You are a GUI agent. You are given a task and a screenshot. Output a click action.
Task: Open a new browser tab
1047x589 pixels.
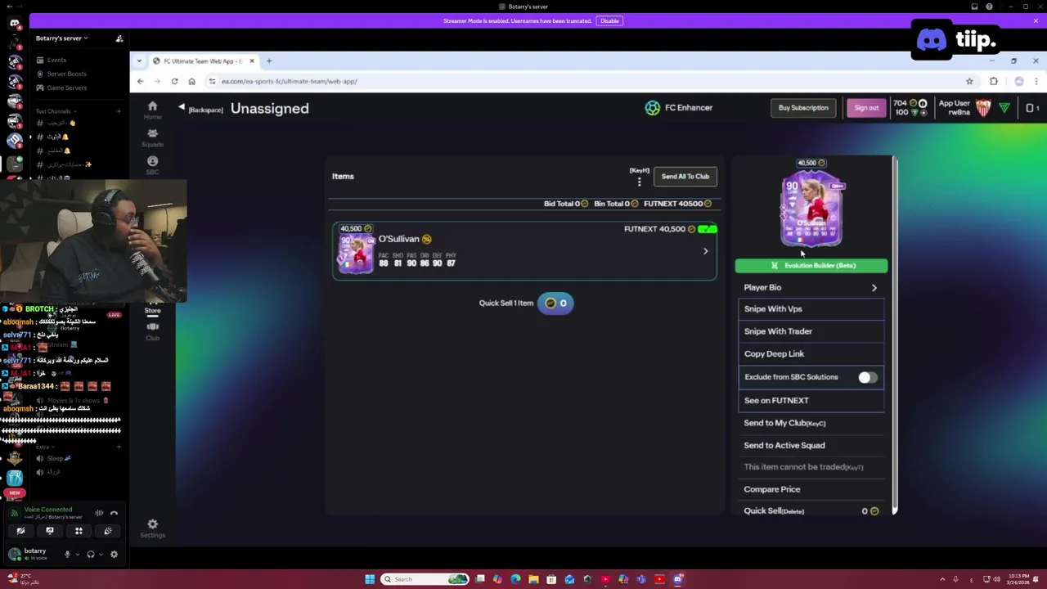point(268,61)
